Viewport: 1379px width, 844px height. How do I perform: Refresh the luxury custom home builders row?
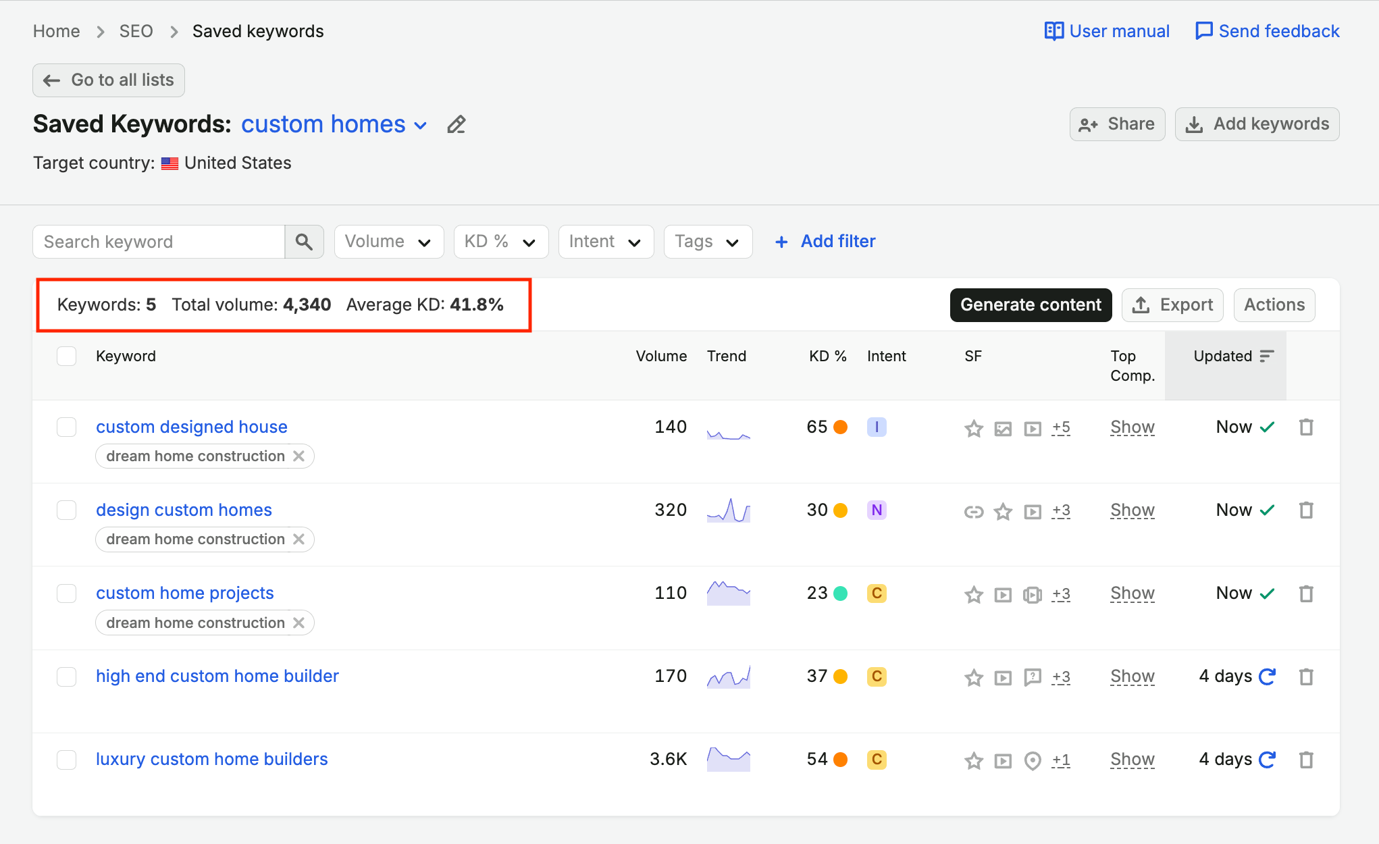coord(1267,760)
